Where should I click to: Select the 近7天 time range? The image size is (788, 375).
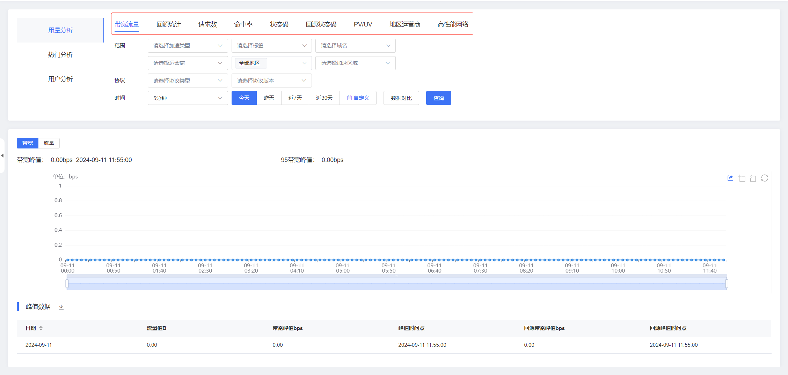295,98
